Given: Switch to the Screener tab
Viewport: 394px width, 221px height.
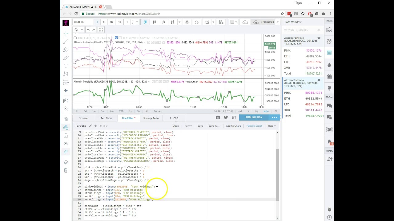Looking at the screenshot, I should [x=84, y=118].
